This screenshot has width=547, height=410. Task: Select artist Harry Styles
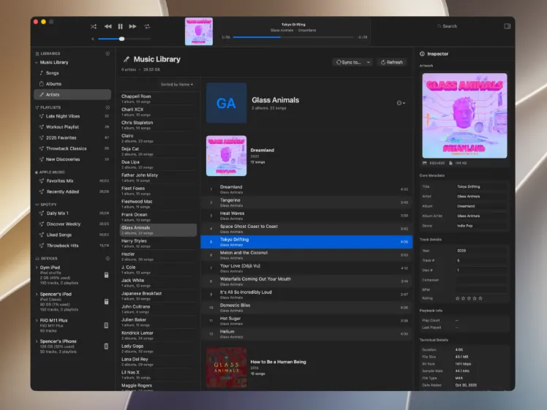(x=158, y=243)
